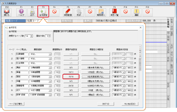Open the 形式 (F6) gear icon
The height and width of the screenshot is (112, 177).
pyautogui.click(x=79, y=12)
